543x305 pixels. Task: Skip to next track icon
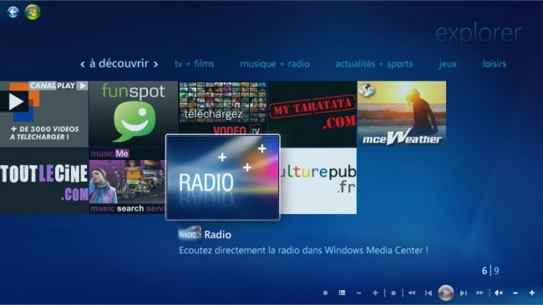click(463, 292)
